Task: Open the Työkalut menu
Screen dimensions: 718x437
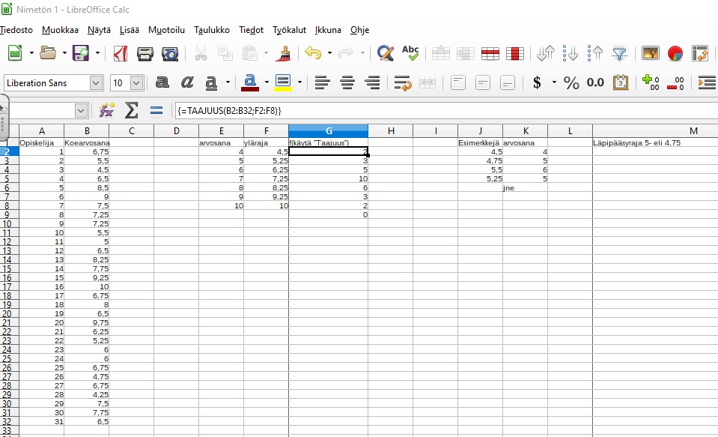Action: tap(289, 30)
